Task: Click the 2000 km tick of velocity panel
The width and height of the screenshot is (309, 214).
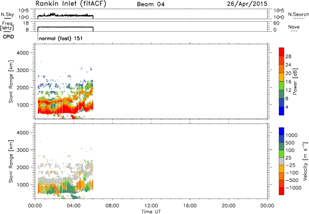Action: point(23,167)
